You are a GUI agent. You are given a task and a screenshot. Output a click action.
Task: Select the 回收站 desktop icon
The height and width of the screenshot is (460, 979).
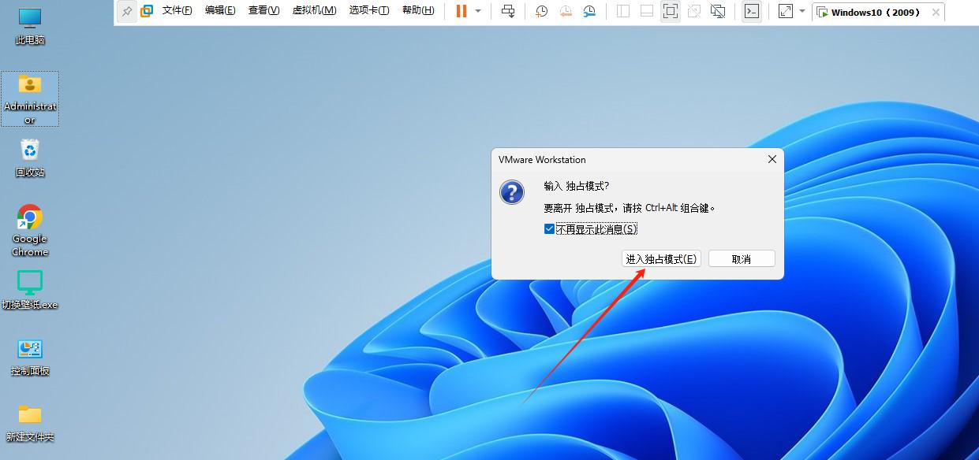coord(30,158)
